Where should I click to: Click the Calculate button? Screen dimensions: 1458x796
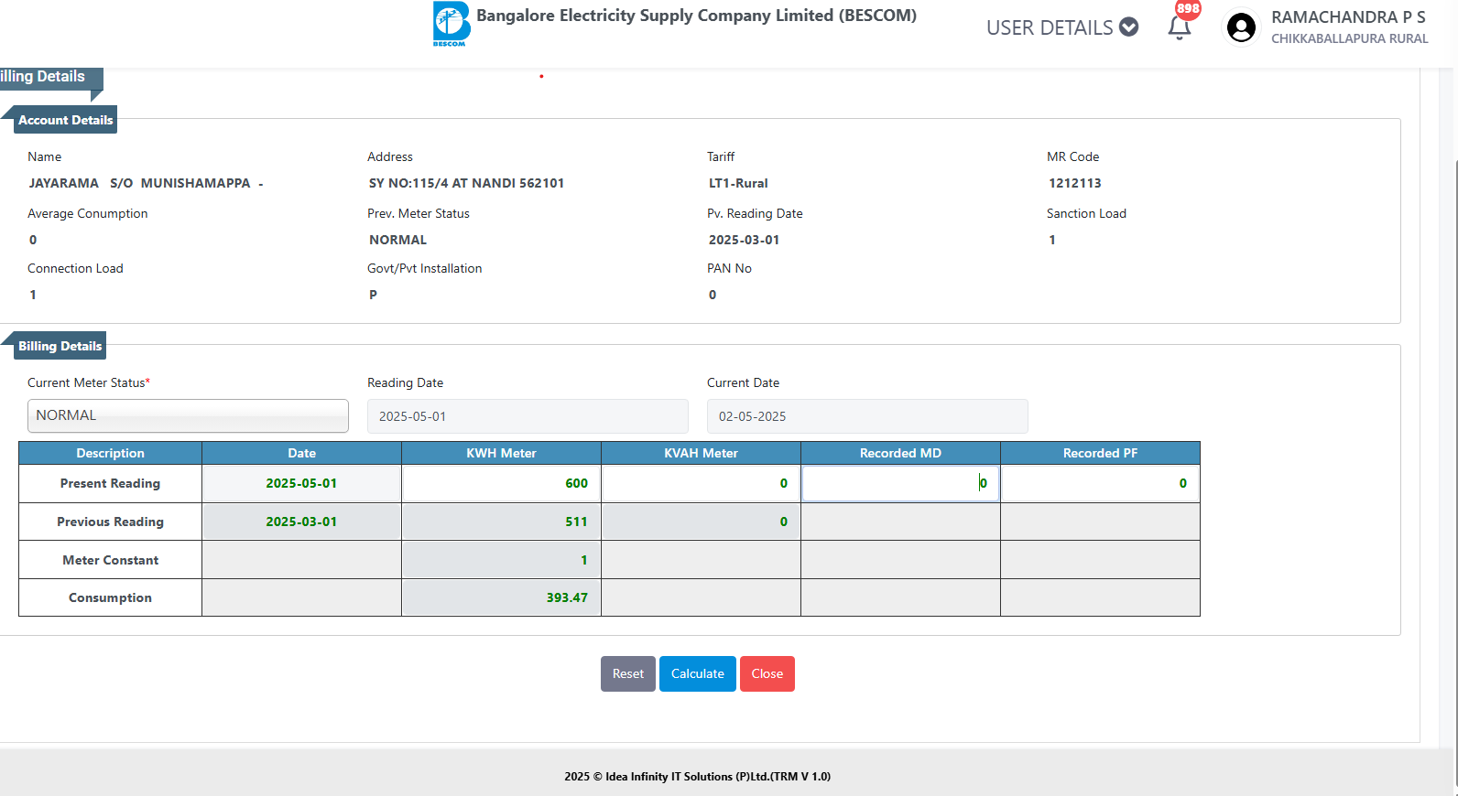tap(698, 673)
